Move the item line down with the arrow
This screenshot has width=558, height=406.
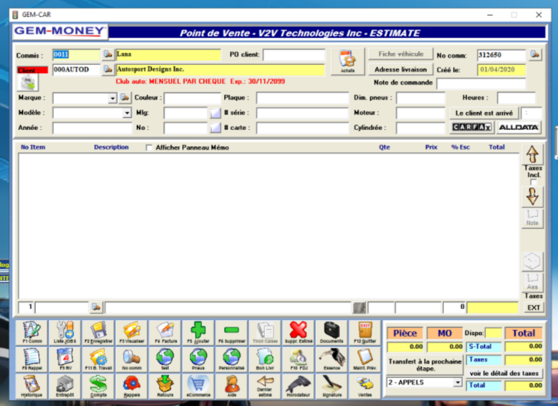click(x=533, y=196)
